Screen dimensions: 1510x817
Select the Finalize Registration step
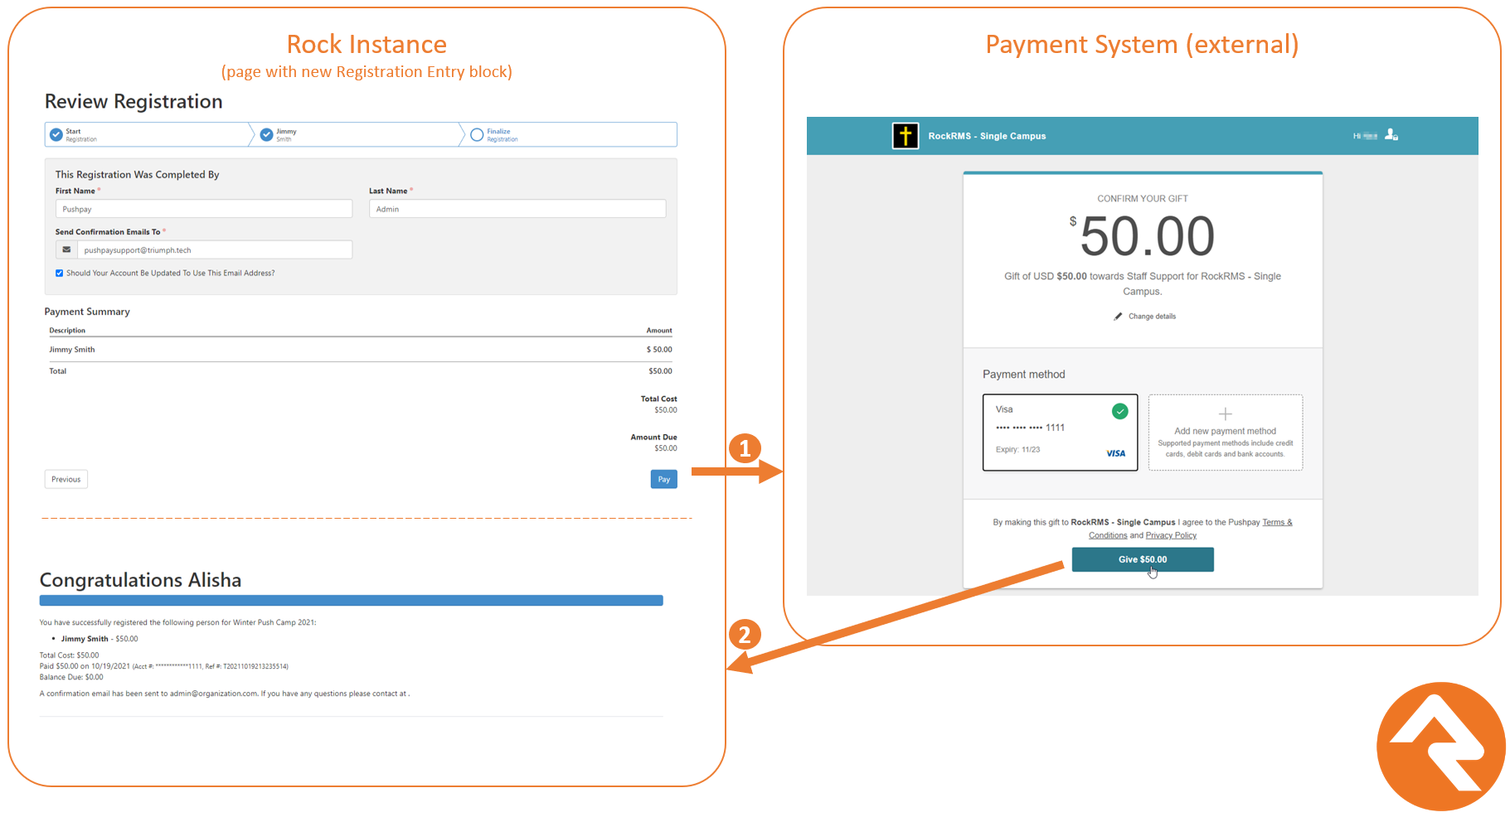tap(570, 135)
